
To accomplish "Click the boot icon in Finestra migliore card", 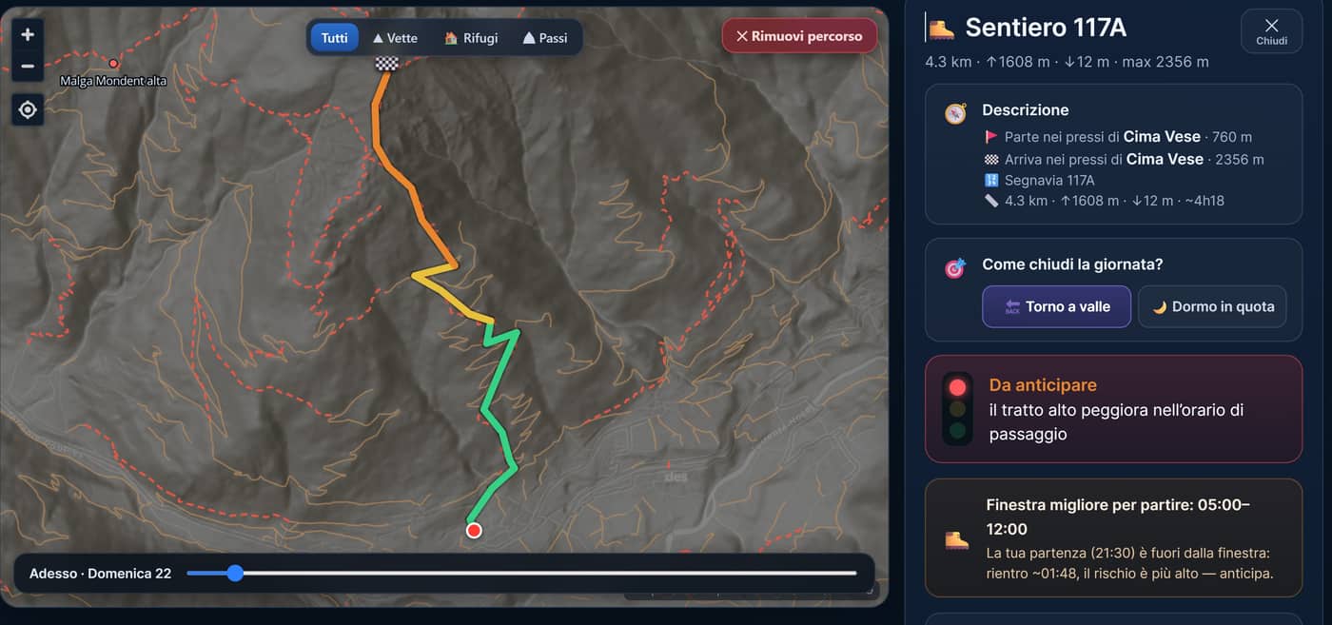I will pos(956,539).
